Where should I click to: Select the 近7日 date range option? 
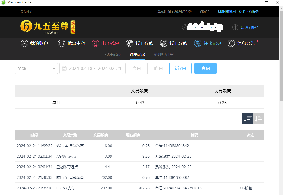[180, 68]
